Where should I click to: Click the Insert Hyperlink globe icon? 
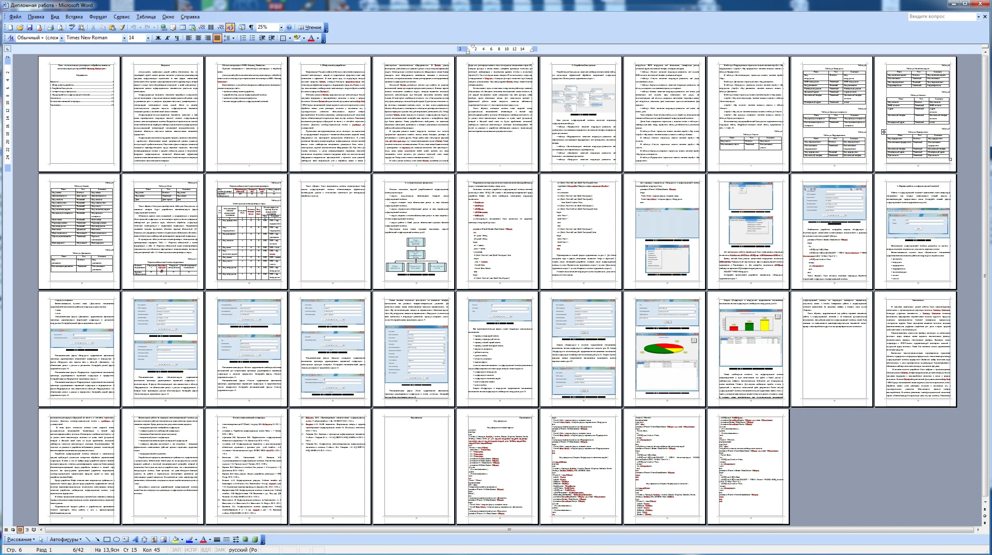click(x=164, y=27)
